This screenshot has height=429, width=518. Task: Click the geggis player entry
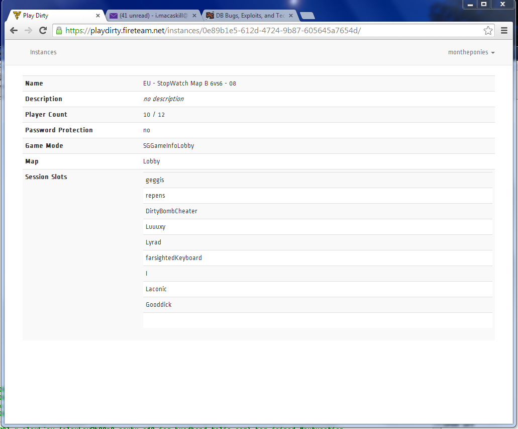[x=155, y=180]
